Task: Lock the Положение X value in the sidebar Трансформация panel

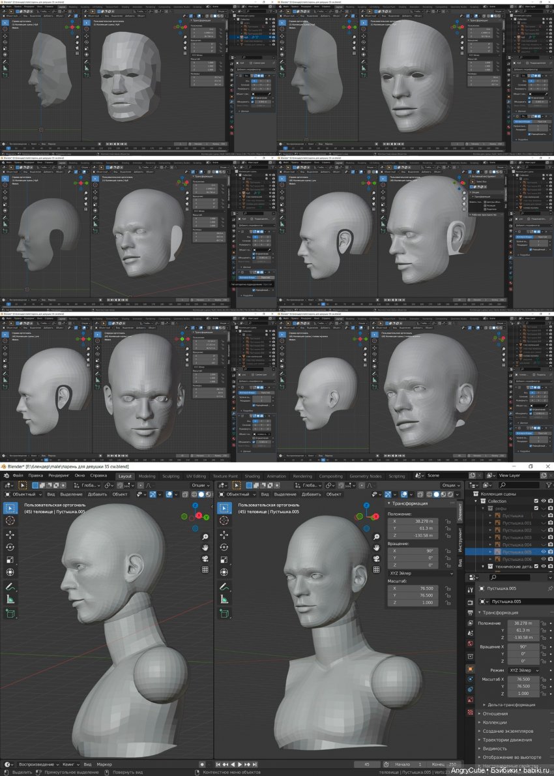Action: pos(448,522)
